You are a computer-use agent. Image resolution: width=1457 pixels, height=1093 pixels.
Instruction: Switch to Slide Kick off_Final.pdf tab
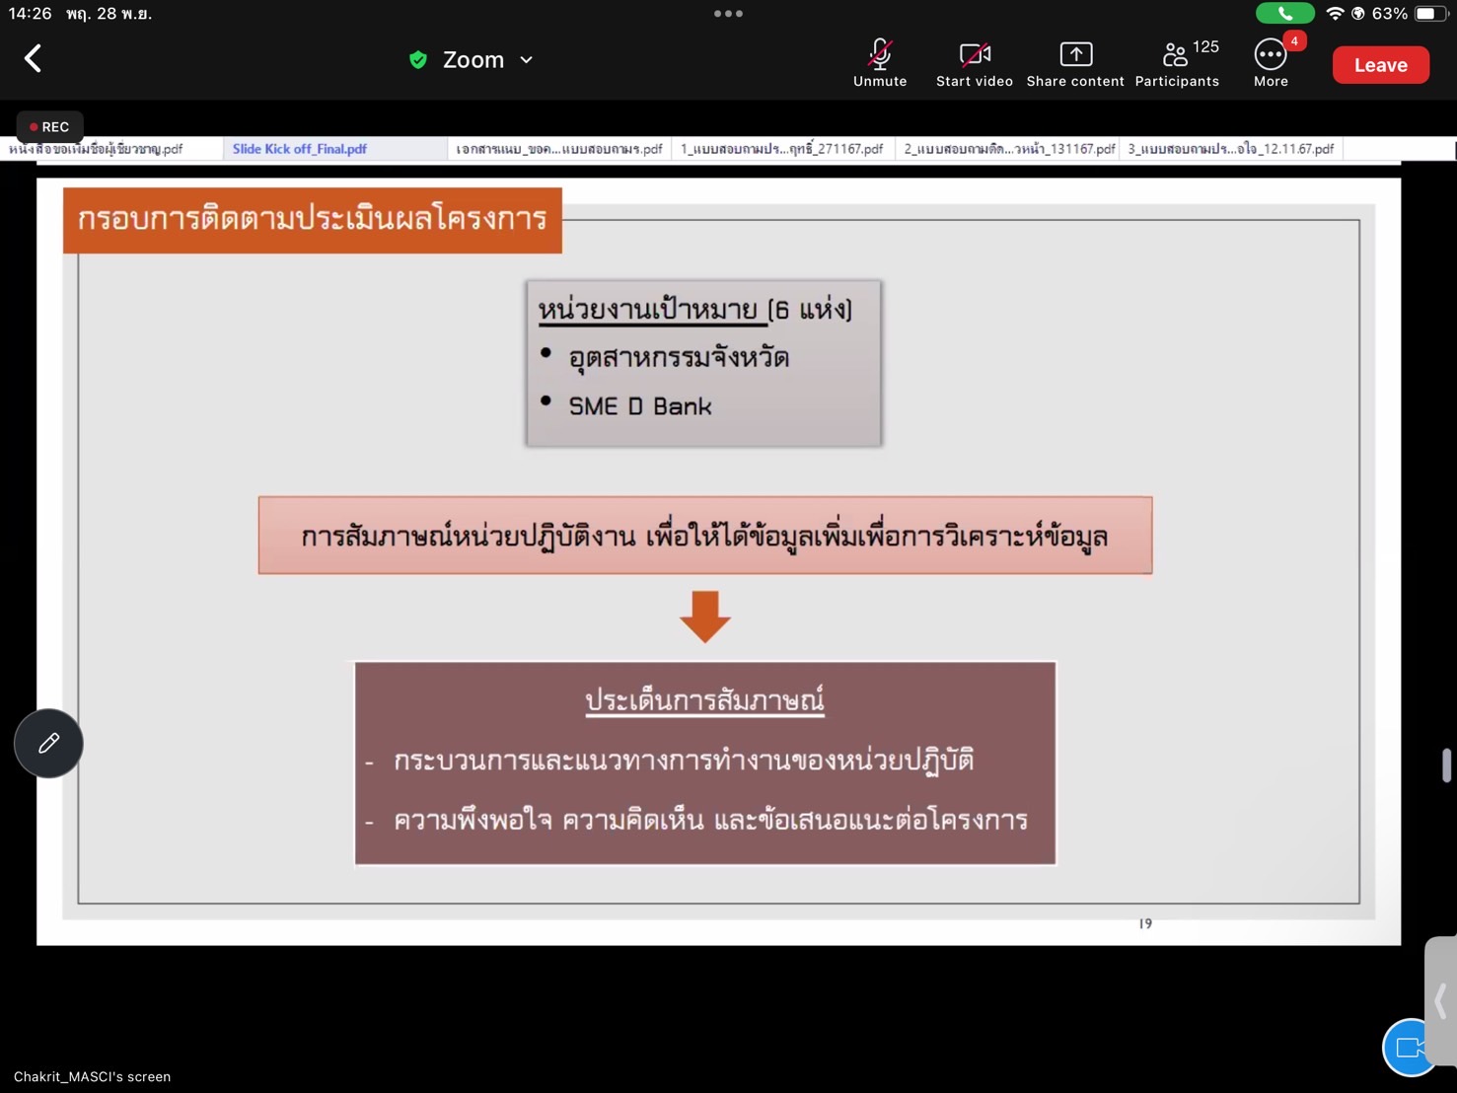click(x=300, y=149)
